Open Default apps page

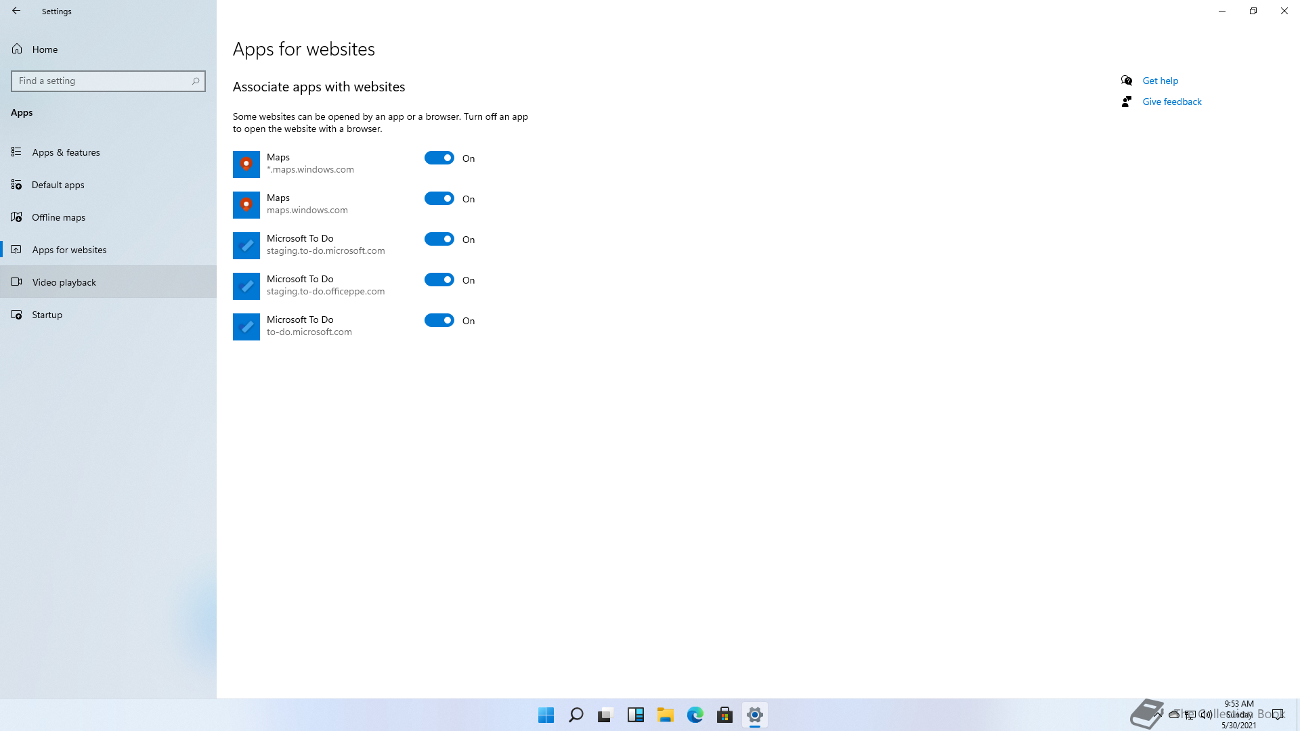pos(108,184)
